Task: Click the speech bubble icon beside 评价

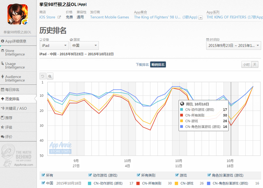Action: 2,137
